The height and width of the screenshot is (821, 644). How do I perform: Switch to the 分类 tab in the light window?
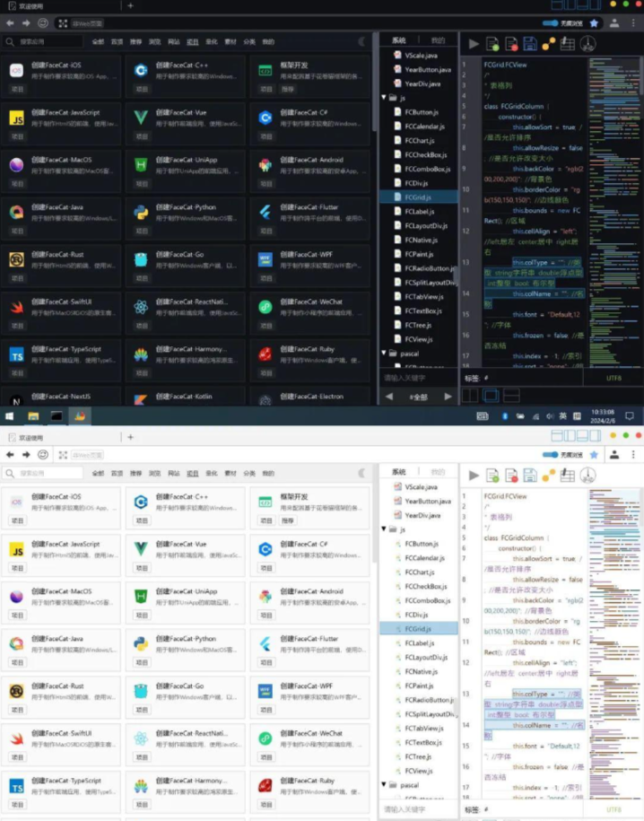pyautogui.click(x=249, y=474)
